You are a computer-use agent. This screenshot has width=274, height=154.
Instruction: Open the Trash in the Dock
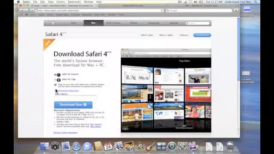coord(230,146)
